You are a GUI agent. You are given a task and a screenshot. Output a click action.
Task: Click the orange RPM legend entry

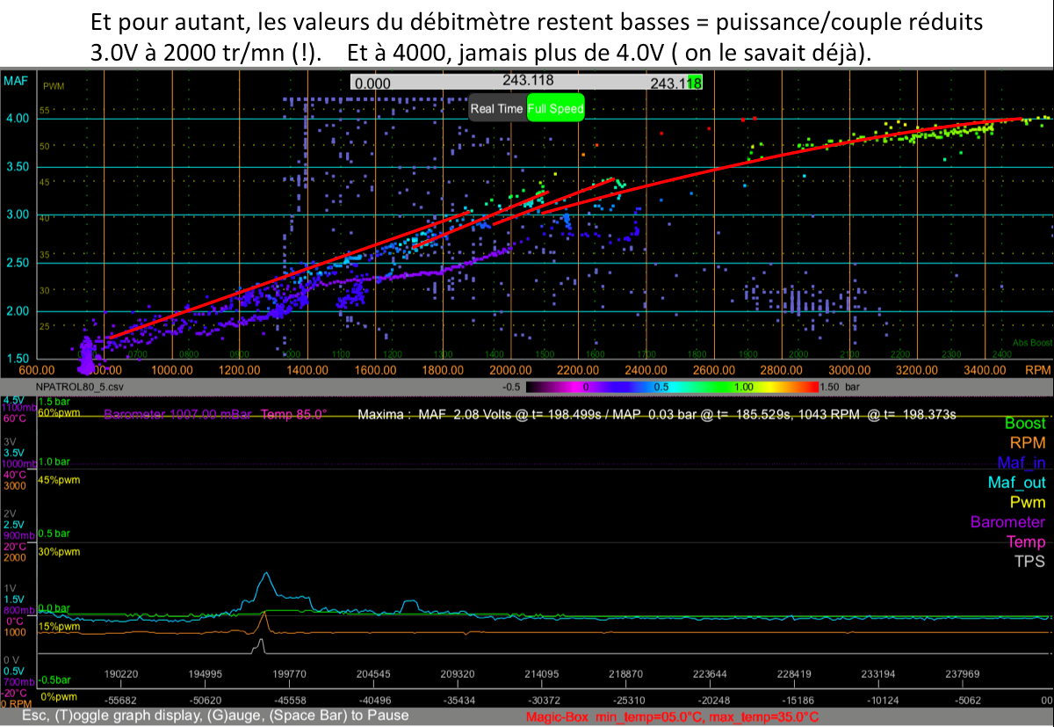1028,443
